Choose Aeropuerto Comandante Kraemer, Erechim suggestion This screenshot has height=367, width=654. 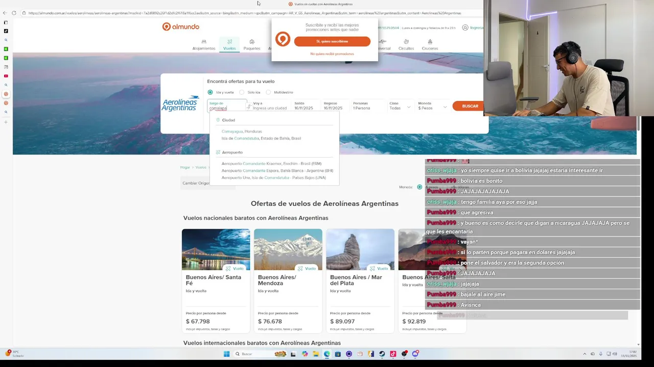(x=271, y=164)
